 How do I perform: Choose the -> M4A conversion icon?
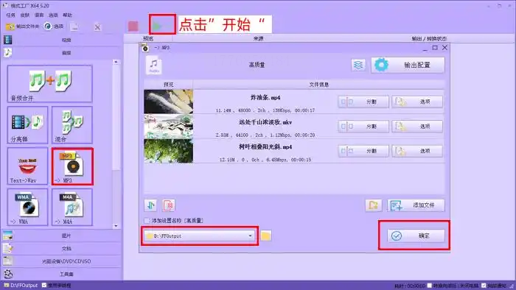[72, 207]
